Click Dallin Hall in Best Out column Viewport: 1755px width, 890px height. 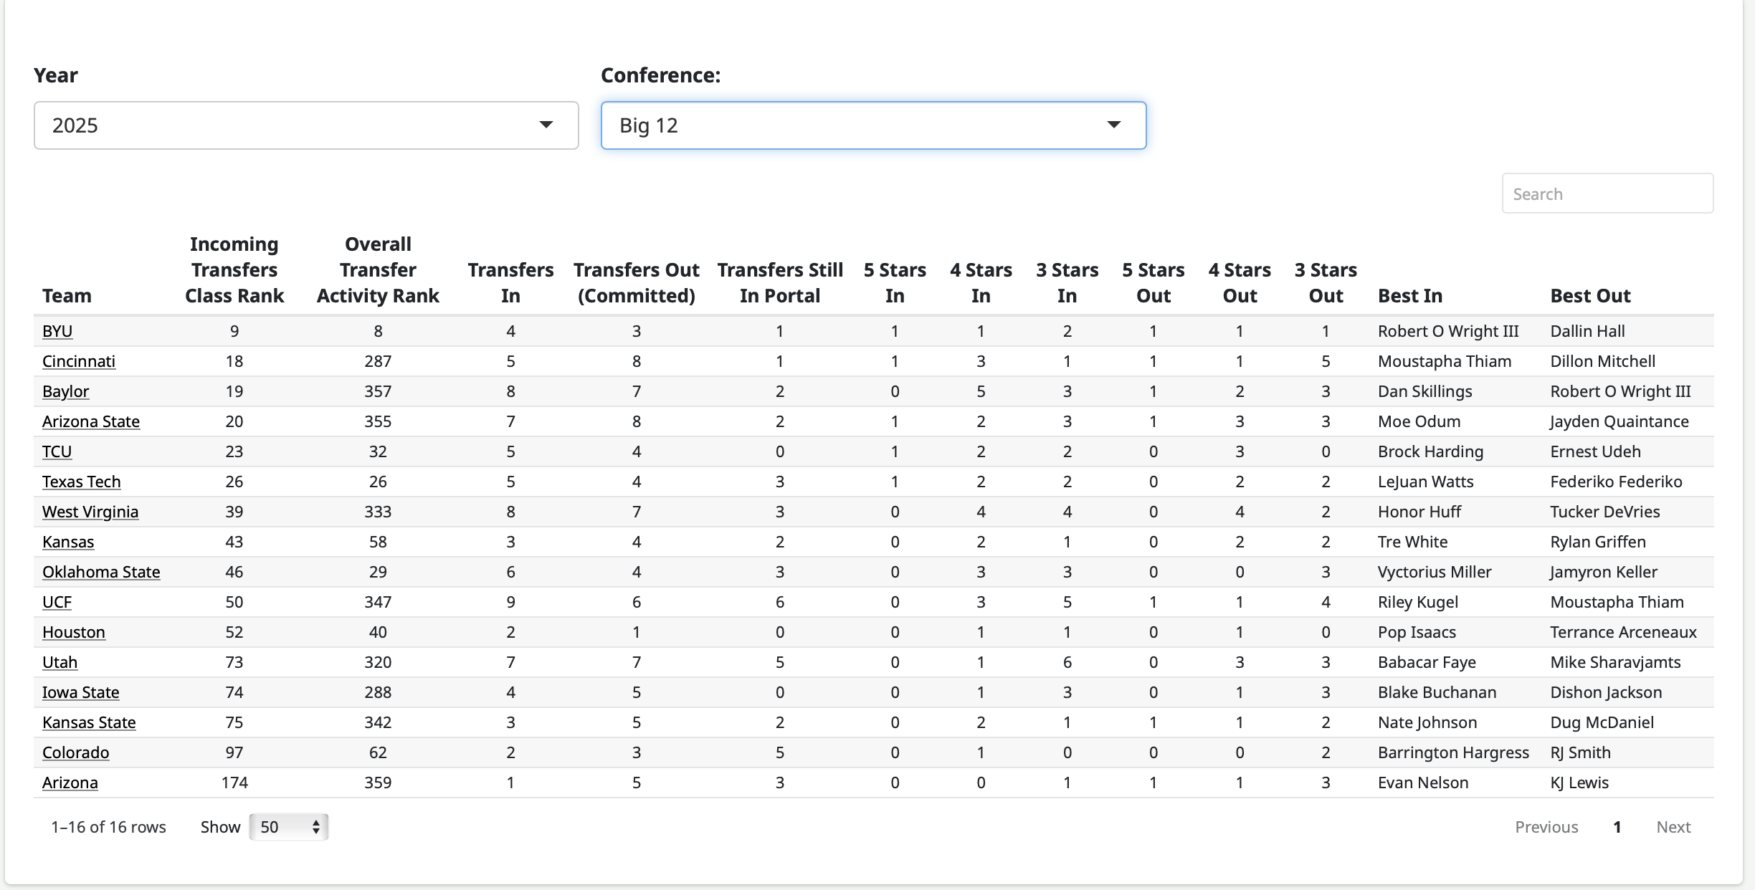1587,331
